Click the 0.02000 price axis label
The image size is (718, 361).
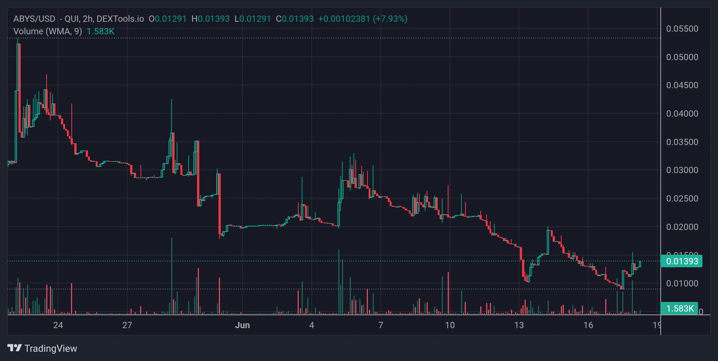[x=682, y=227]
